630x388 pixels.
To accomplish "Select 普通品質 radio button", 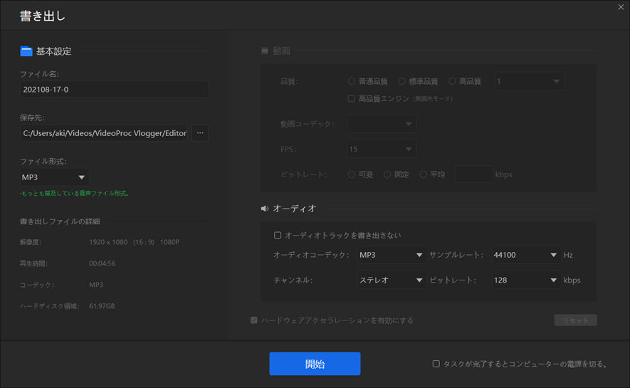I will 351,81.
